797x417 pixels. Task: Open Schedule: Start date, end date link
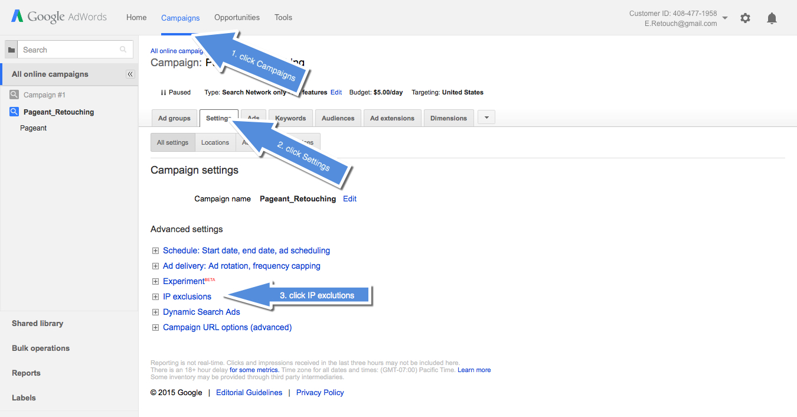click(246, 250)
